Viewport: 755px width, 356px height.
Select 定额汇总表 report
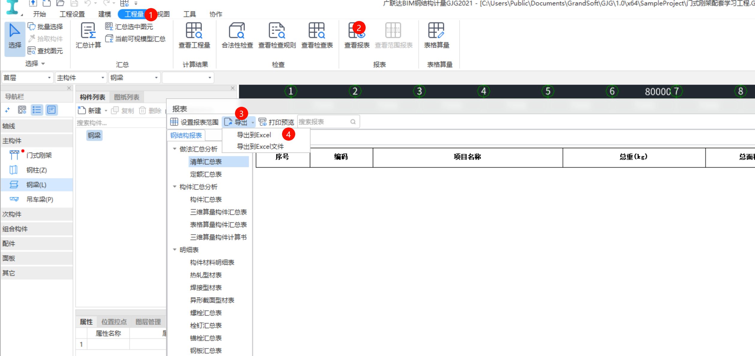tap(206, 174)
